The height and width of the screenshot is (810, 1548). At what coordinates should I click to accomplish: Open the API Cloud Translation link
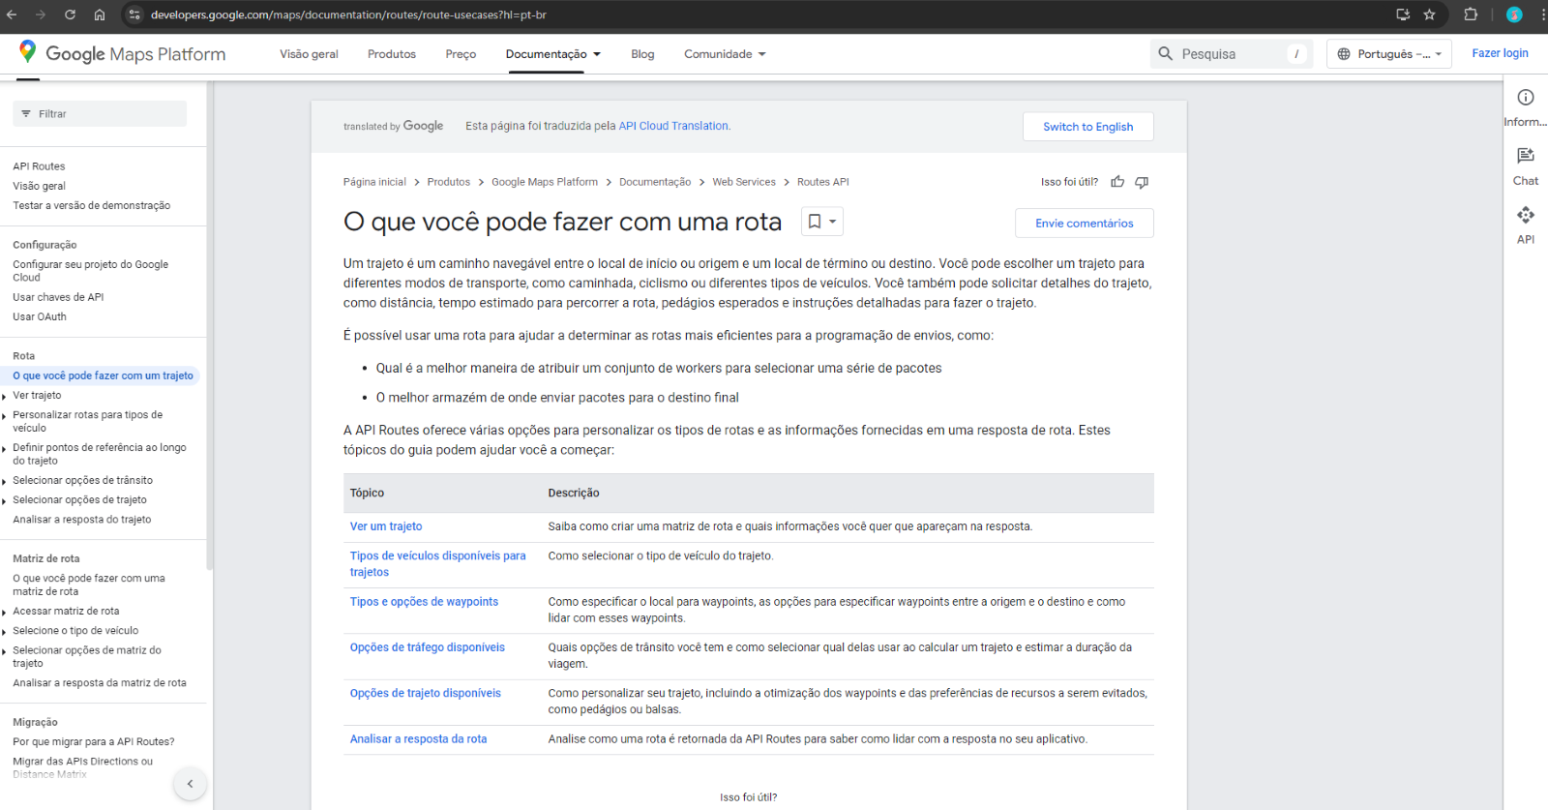pos(673,126)
